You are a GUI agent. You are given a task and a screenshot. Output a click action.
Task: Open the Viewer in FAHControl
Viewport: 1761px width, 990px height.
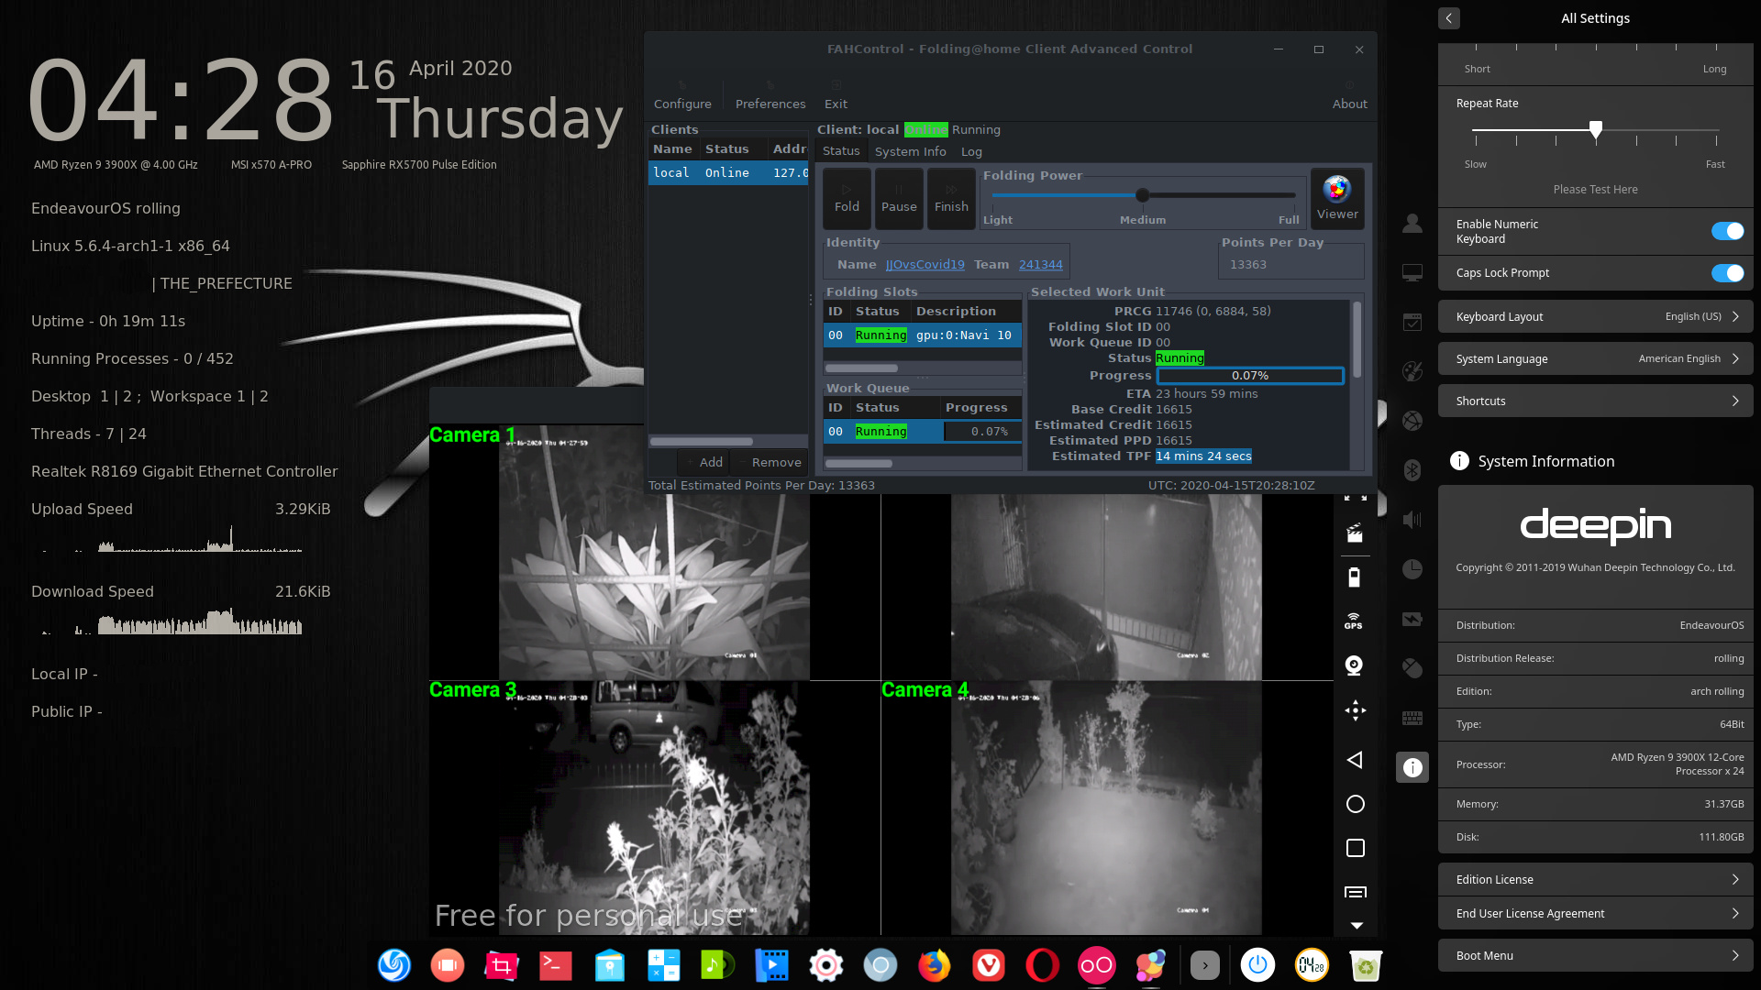click(1337, 198)
